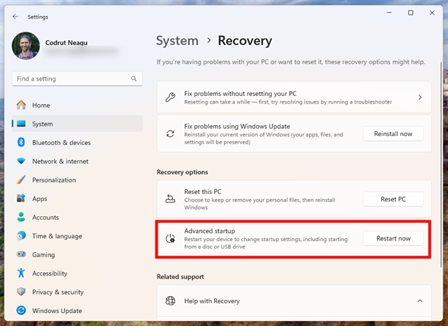Click the Accounts person icon

point(21,217)
